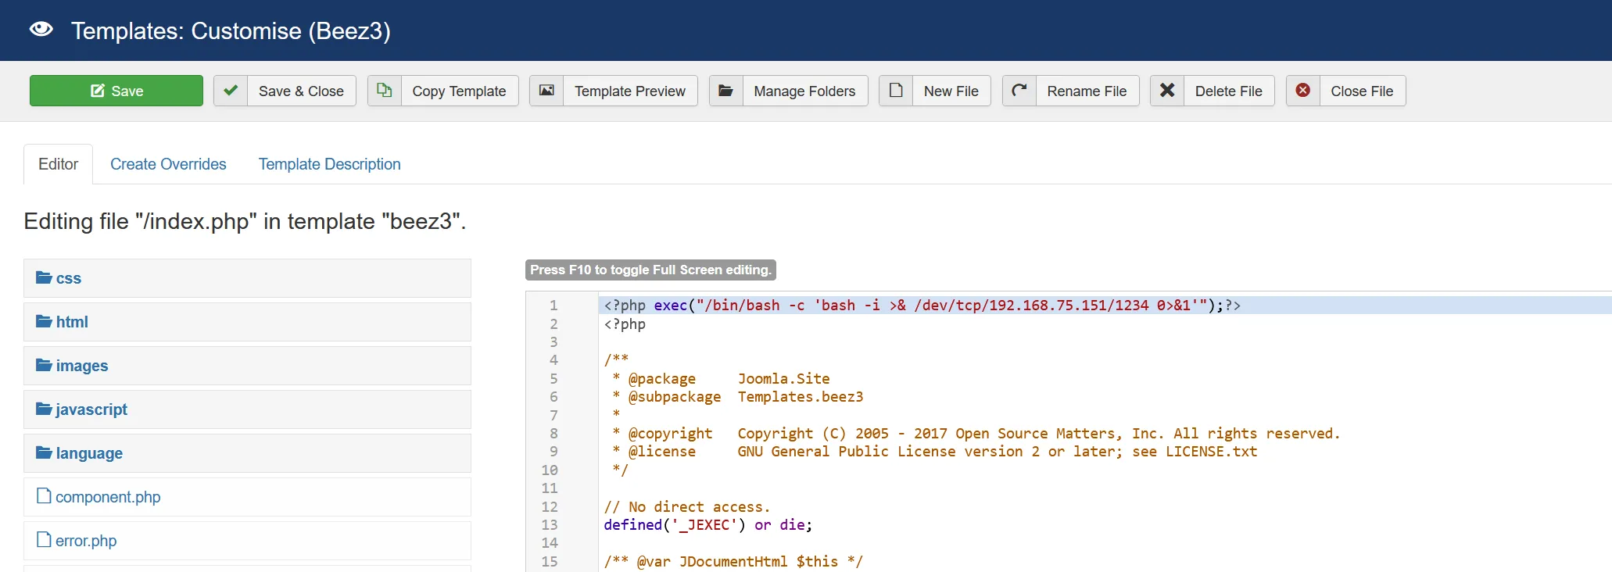Create a New File

coord(935,91)
